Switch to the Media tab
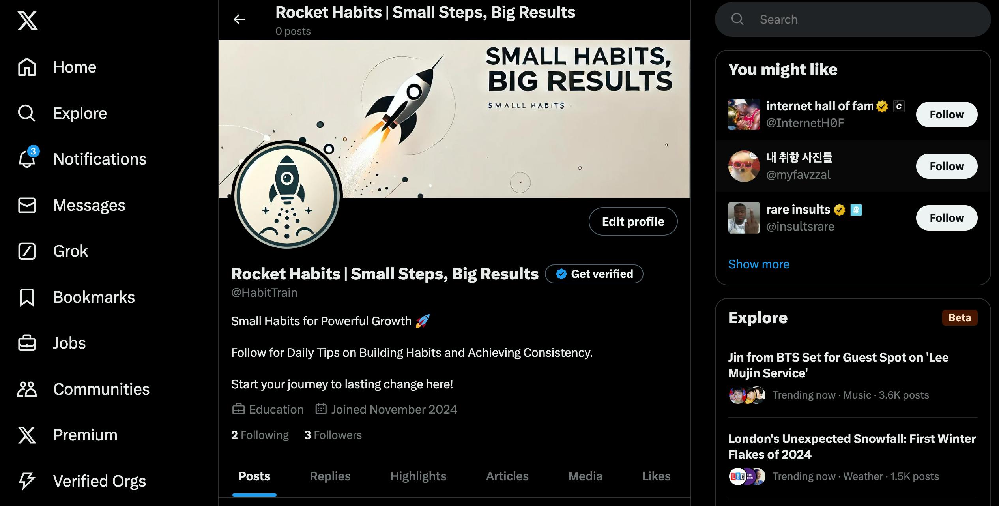Screen dimensions: 999x506 tap(586, 476)
